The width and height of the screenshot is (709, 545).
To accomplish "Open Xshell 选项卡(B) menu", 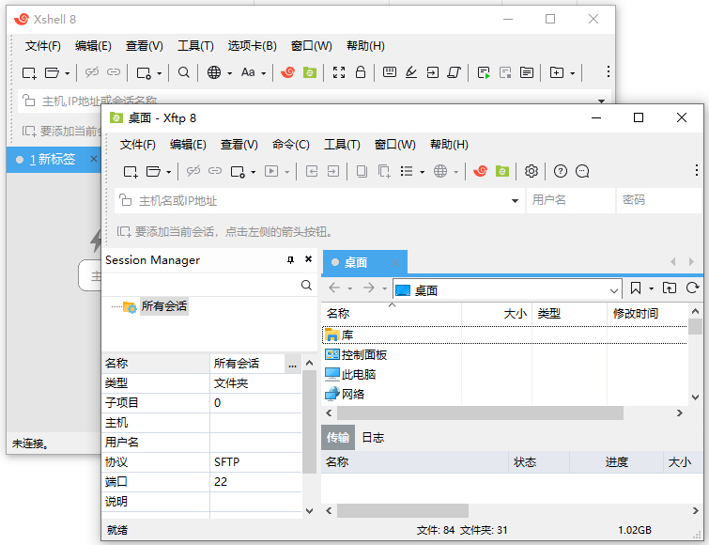I will click(x=252, y=46).
